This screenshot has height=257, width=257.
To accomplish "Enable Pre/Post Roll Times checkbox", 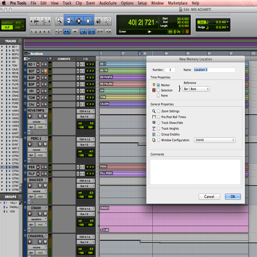I will 159,117.
